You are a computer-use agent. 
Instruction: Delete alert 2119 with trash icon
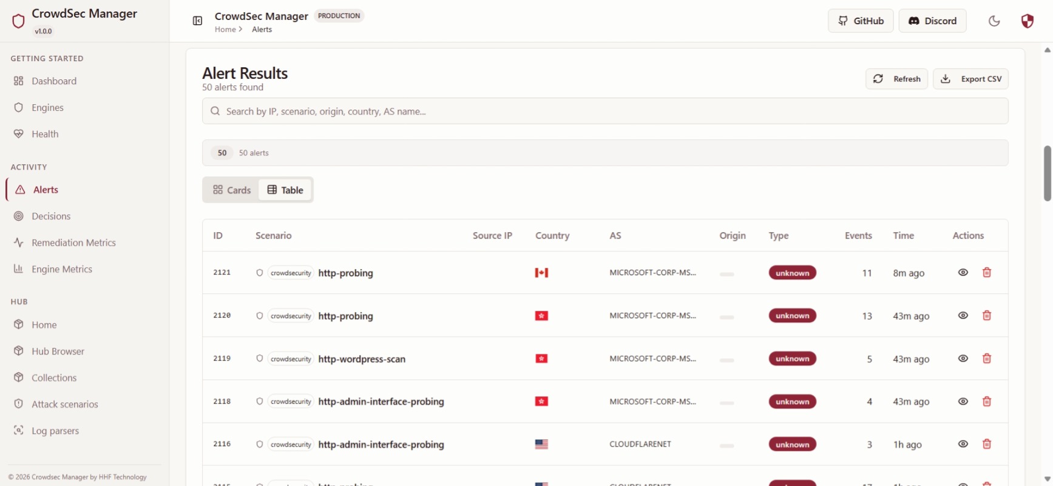pyautogui.click(x=987, y=359)
